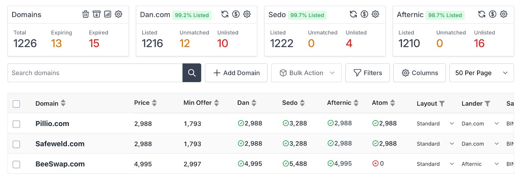Click the dollar icon in Sedo card
522x174 pixels.
tap(364, 14)
